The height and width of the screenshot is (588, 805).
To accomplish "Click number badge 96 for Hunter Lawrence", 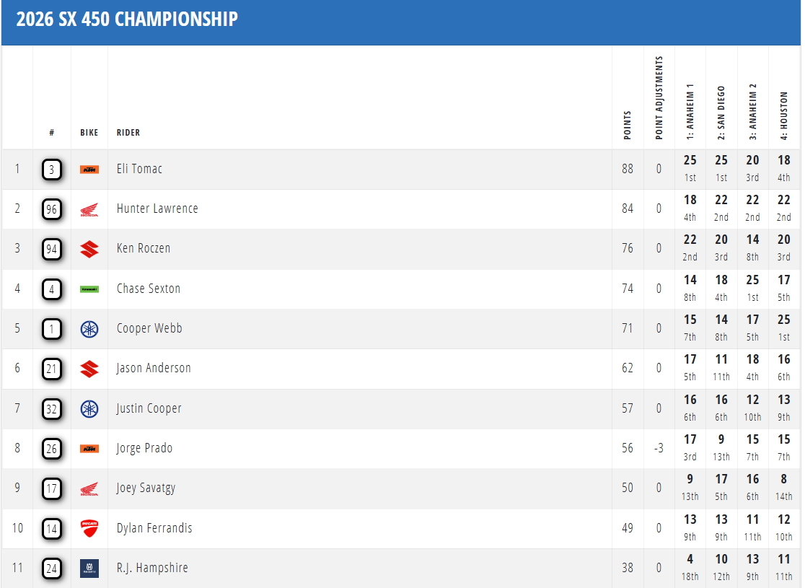I will click(52, 209).
